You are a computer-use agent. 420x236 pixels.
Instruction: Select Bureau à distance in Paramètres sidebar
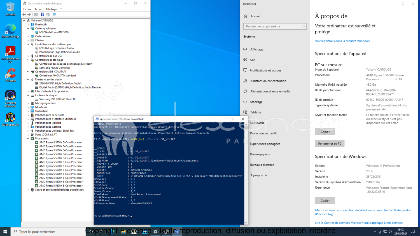262,165
